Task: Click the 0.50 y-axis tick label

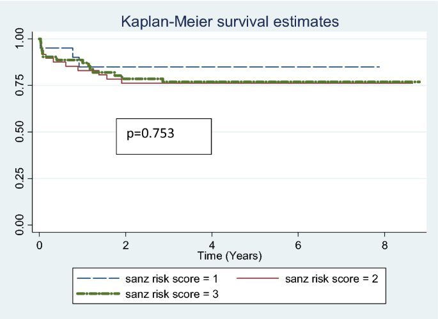Action: point(20,132)
